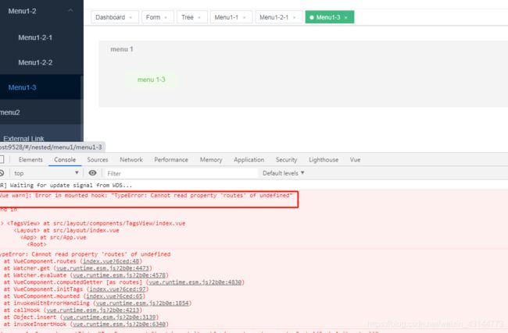Open the top JavaScript context dropdown

coord(45,173)
